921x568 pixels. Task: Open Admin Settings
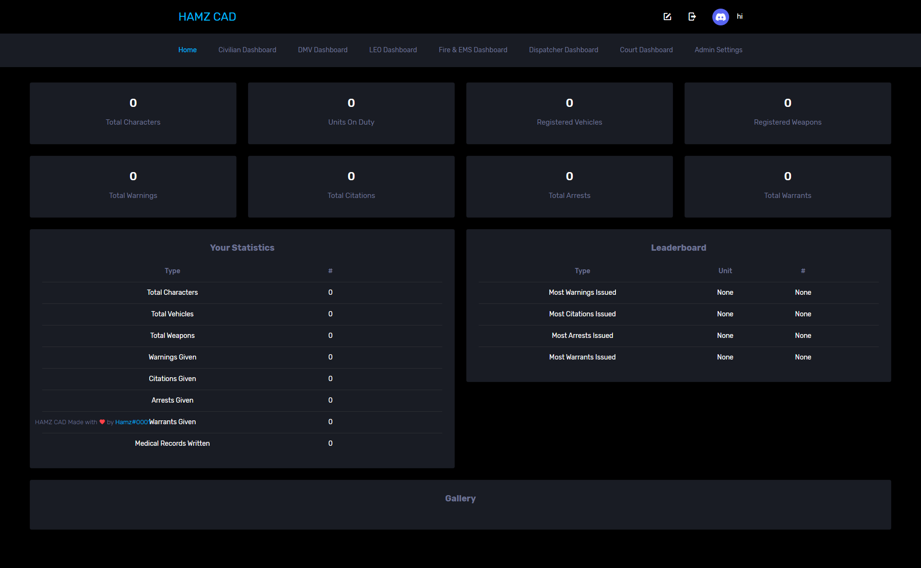point(719,50)
